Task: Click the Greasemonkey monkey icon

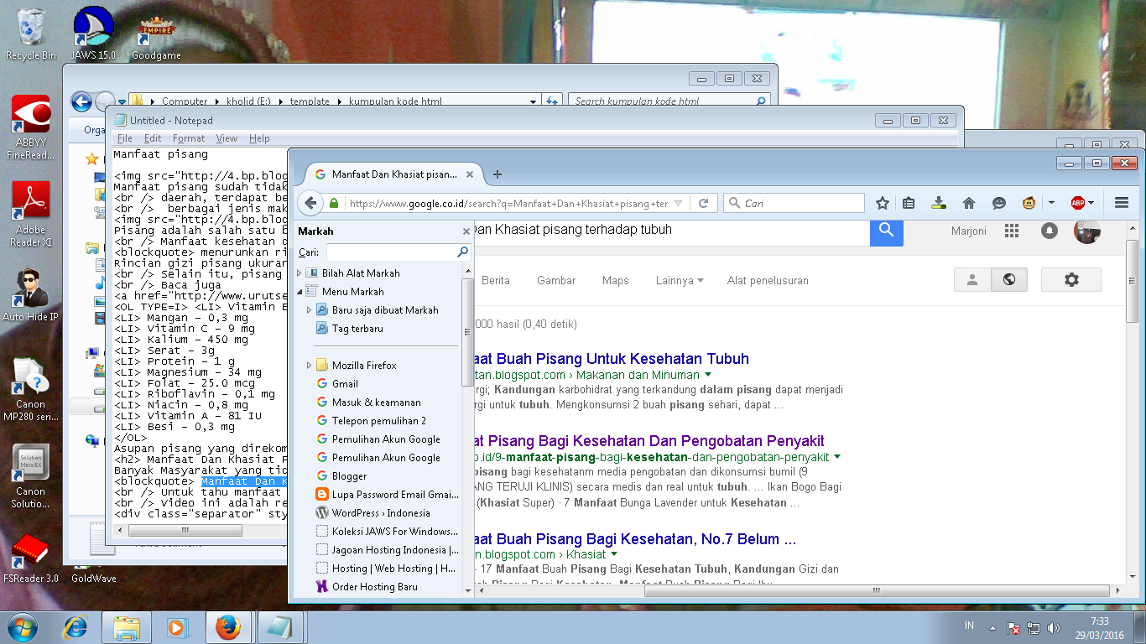Action: coord(1029,203)
